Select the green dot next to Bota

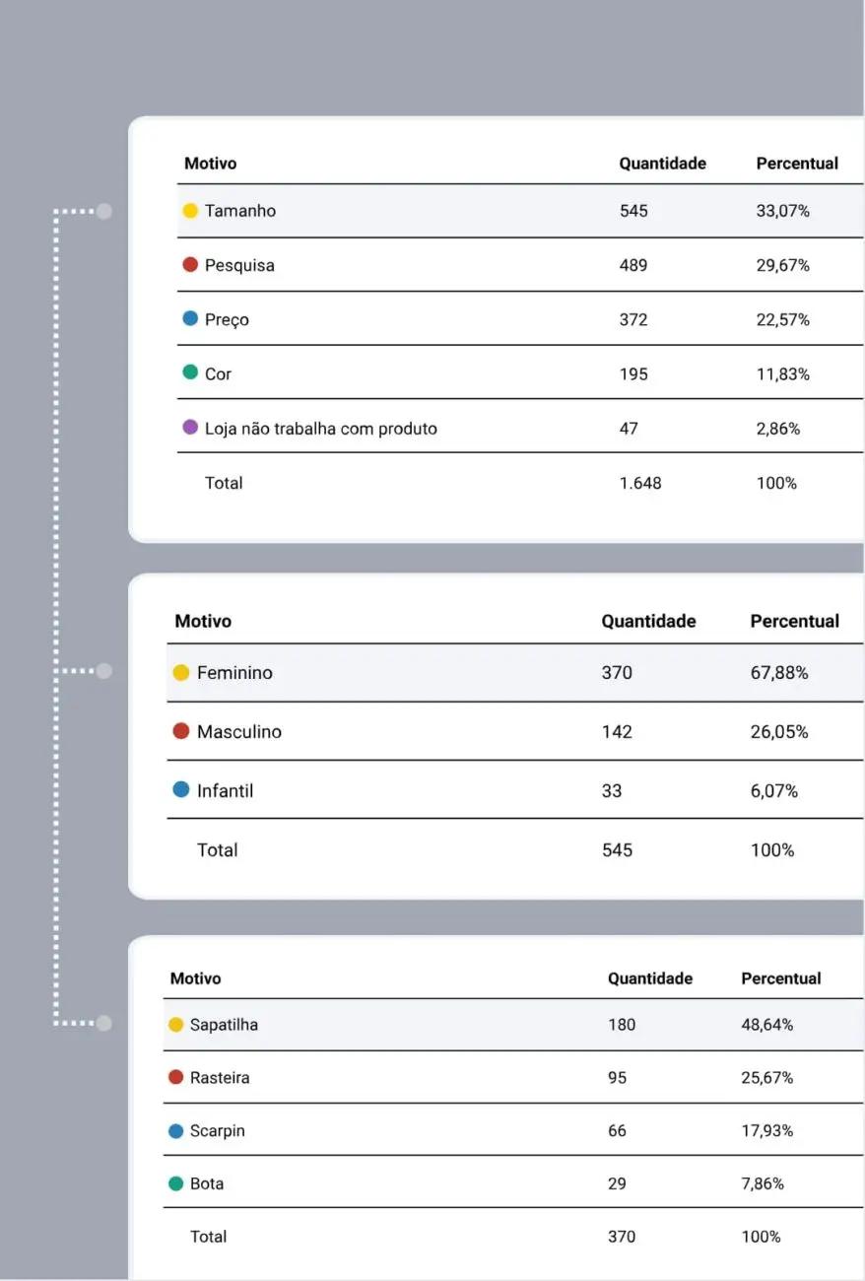coord(176,1183)
